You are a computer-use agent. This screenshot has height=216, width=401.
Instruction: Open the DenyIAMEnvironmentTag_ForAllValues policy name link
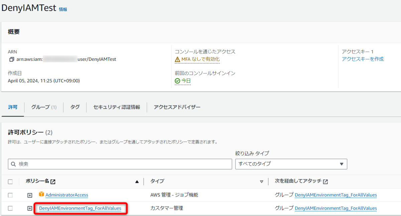(80, 208)
